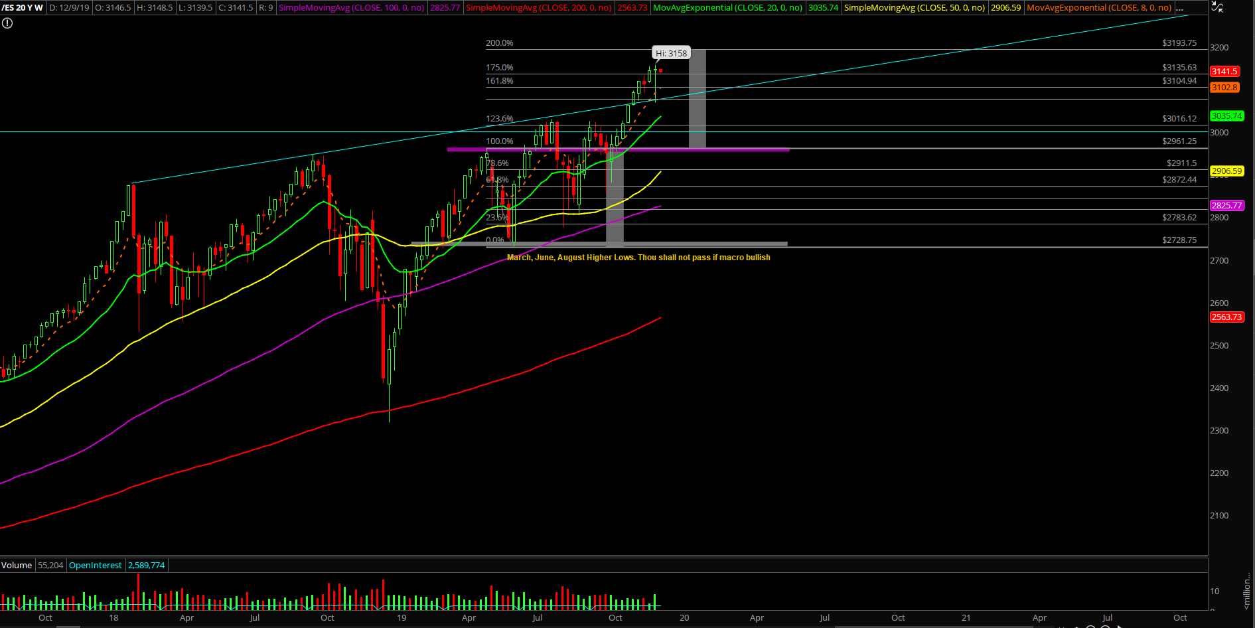Click the 161.8% Fibonacci level label
Image resolution: width=1255 pixels, height=628 pixels.
[500, 81]
